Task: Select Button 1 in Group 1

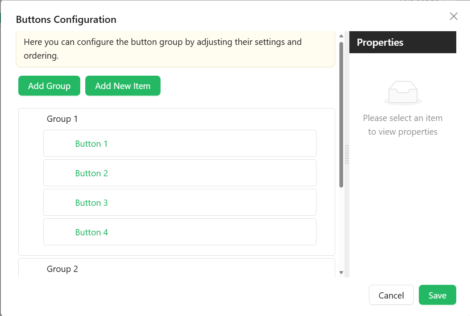Action: pos(180,143)
